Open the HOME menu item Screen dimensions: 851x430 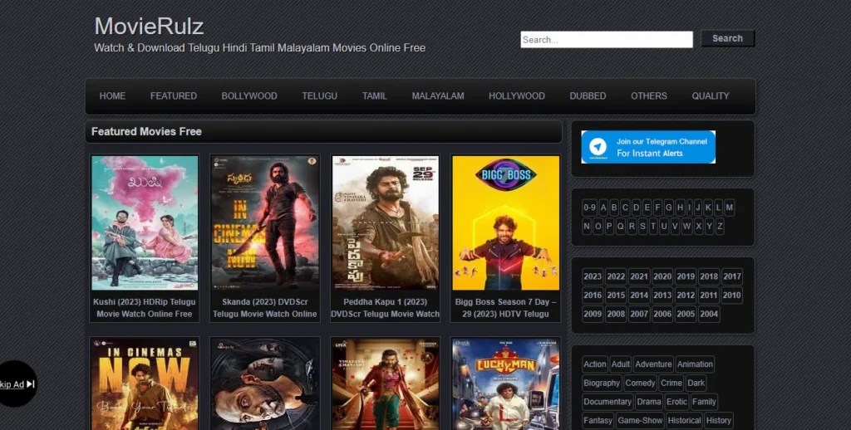(x=112, y=96)
